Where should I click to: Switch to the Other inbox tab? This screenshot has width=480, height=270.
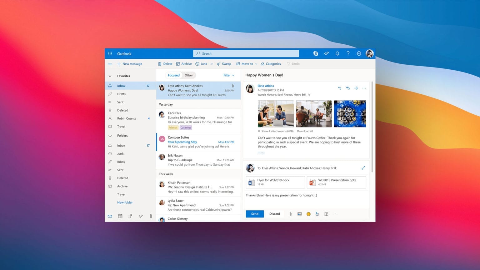pyautogui.click(x=188, y=75)
